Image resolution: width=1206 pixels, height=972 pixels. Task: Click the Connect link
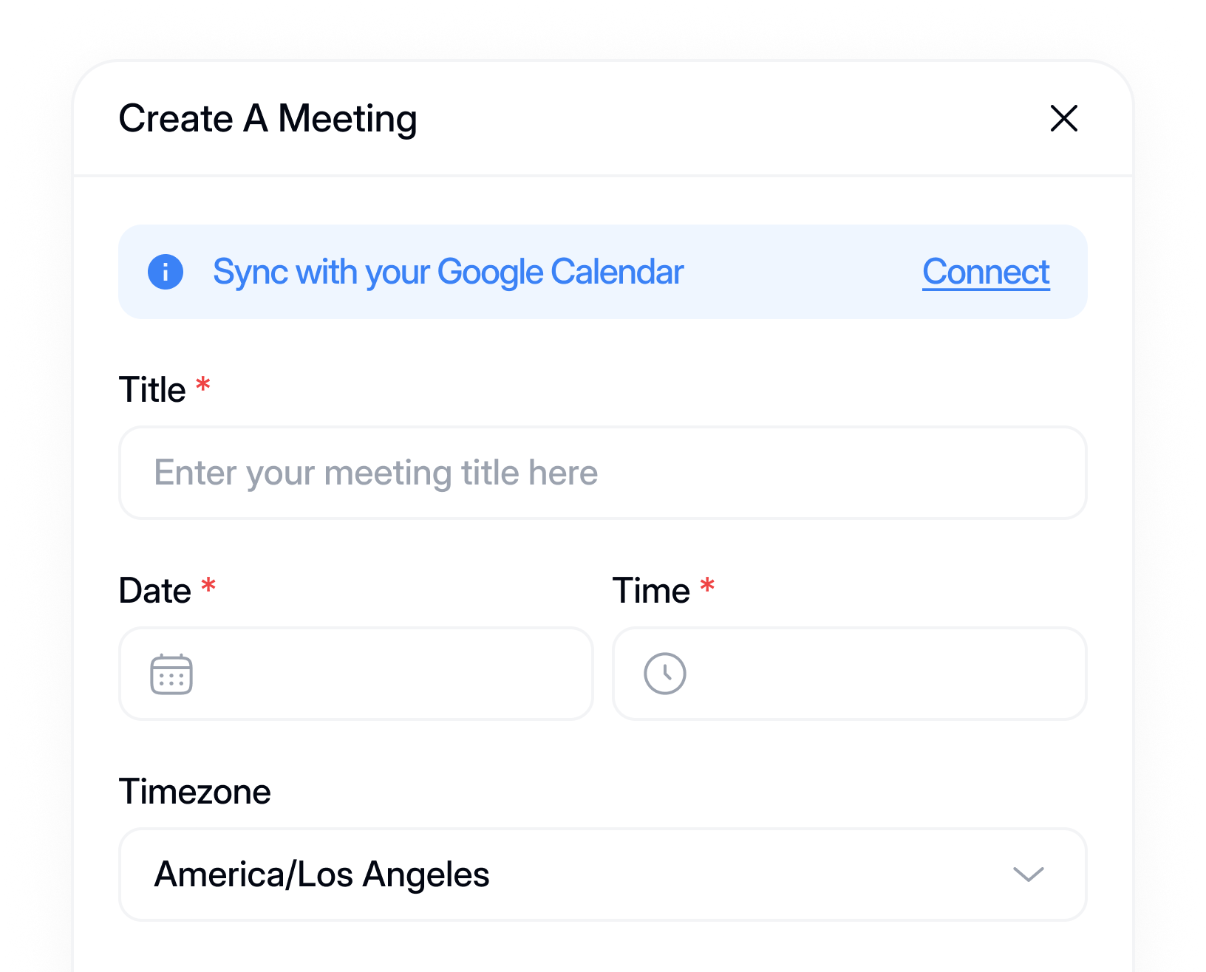pyautogui.click(x=986, y=272)
